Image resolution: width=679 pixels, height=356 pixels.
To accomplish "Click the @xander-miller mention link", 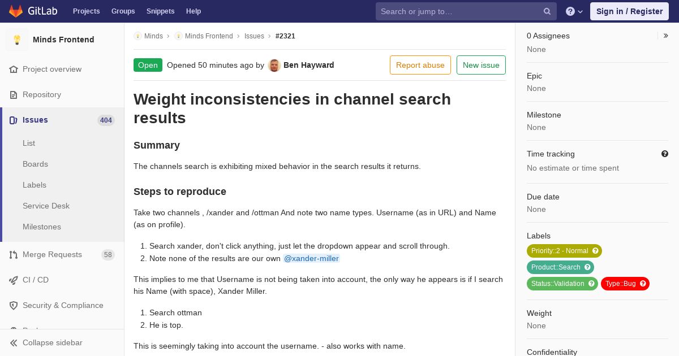I will [x=311, y=259].
